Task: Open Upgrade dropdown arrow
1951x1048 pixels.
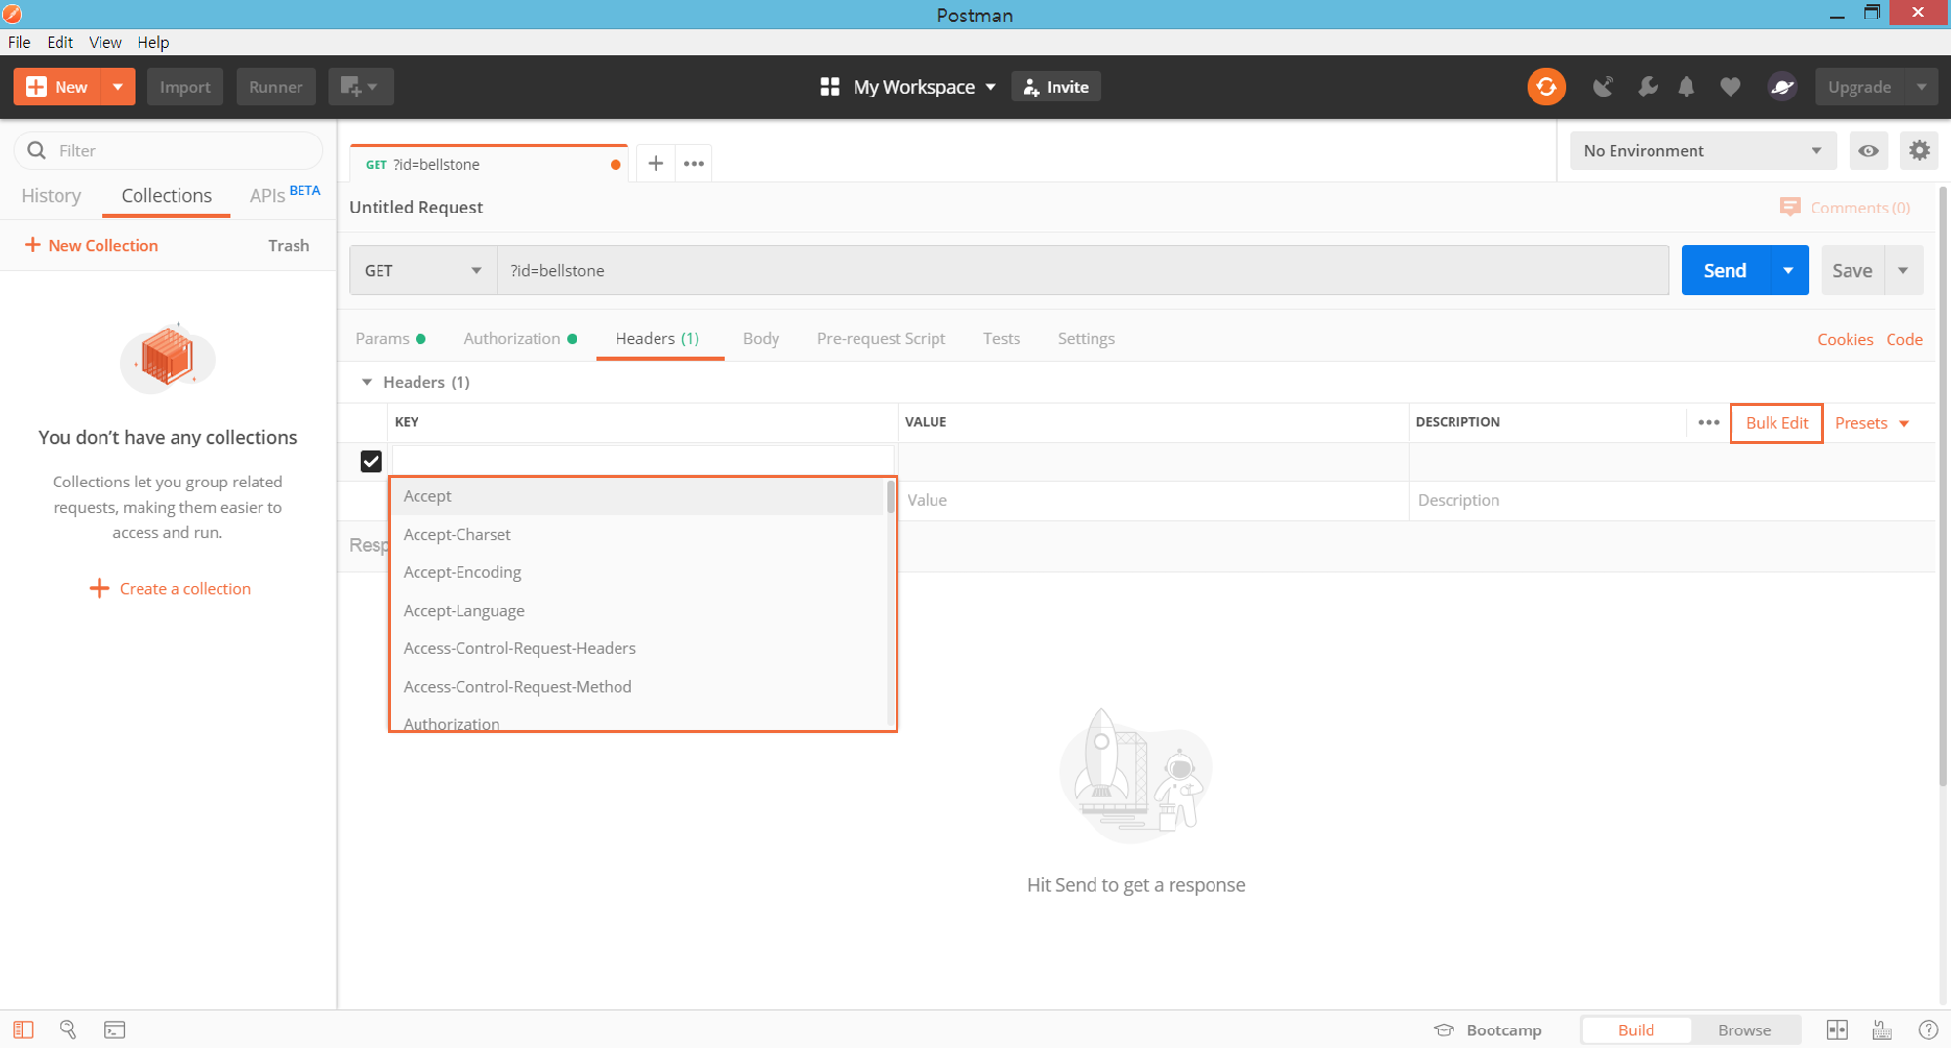Action: pyautogui.click(x=1921, y=87)
